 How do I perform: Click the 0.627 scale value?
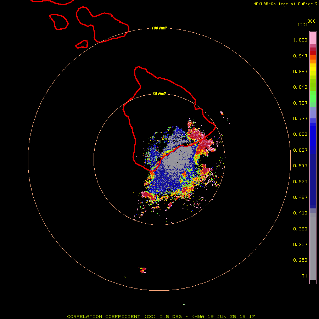300,150
